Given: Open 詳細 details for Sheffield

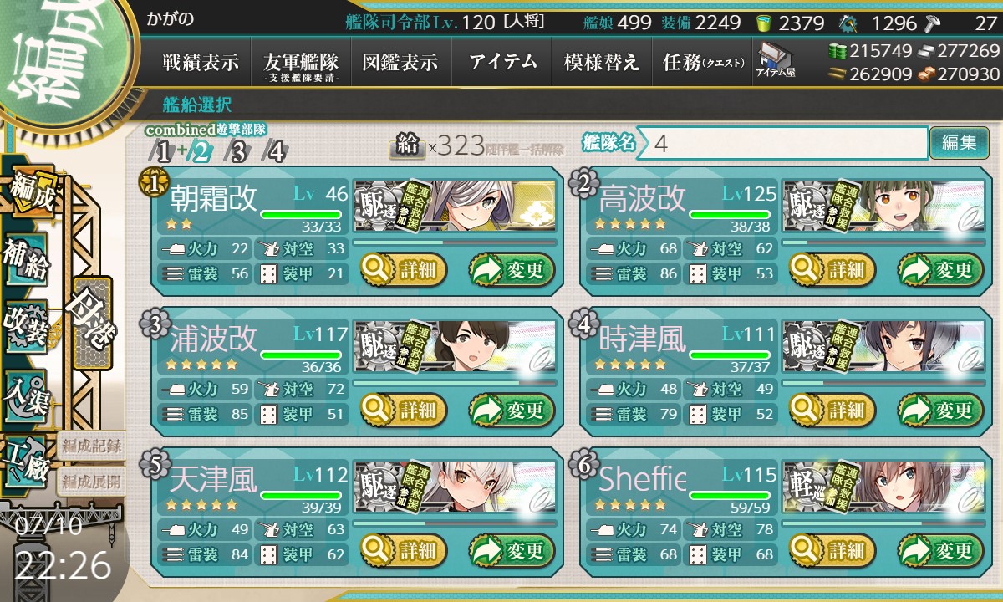Looking at the screenshot, I should click(832, 550).
